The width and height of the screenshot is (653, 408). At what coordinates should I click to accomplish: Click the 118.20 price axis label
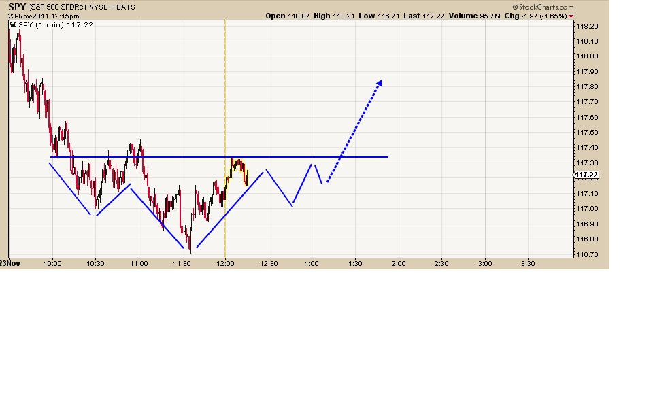click(587, 27)
